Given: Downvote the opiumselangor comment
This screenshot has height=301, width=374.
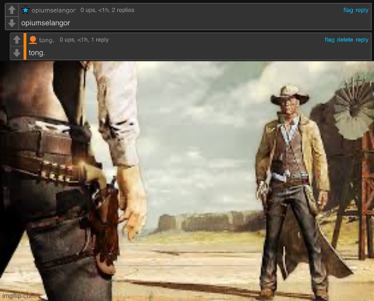Looking at the screenshot, I should tap(11, 23).
